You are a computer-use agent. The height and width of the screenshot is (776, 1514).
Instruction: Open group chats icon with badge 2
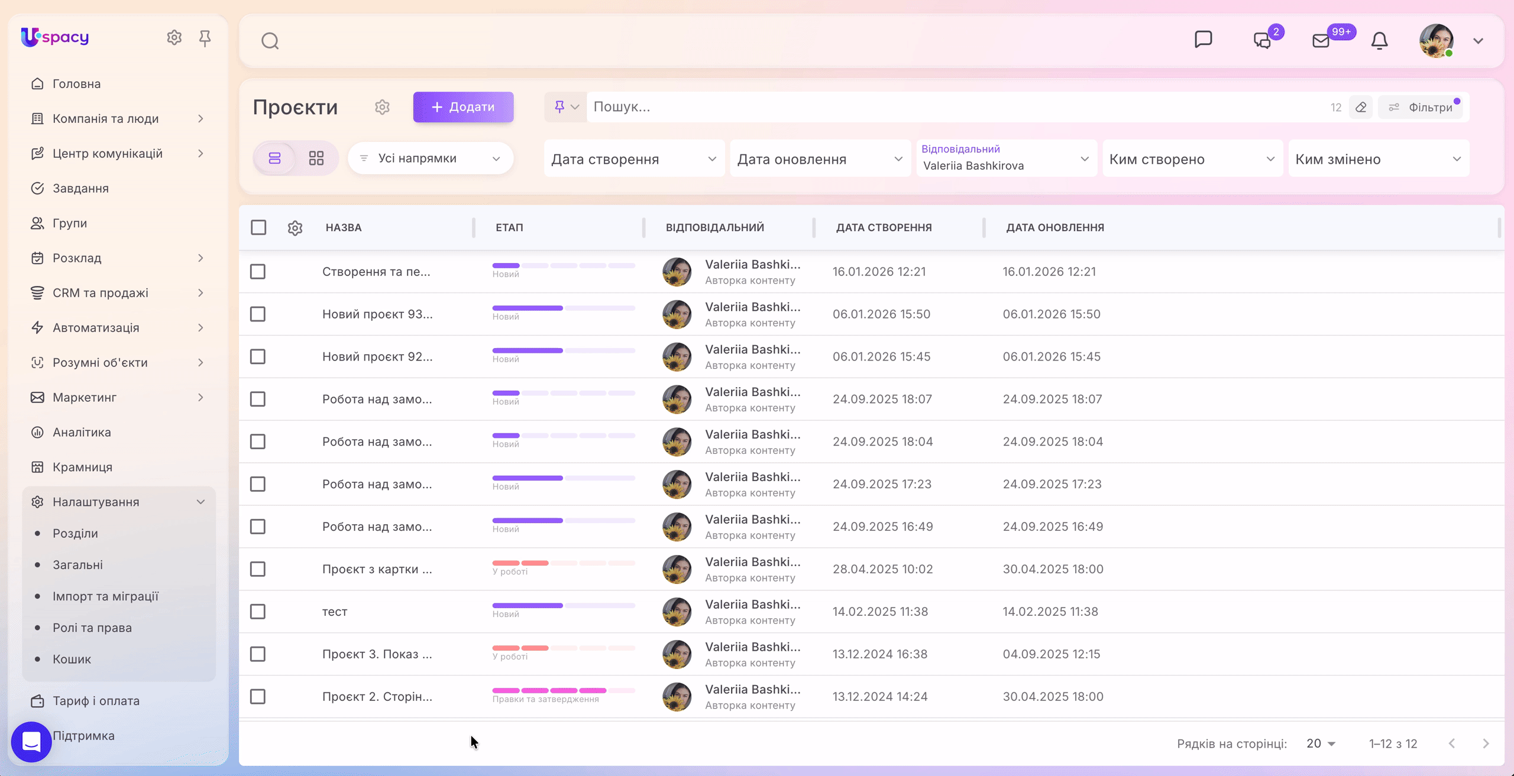[x=1263, y=40]
